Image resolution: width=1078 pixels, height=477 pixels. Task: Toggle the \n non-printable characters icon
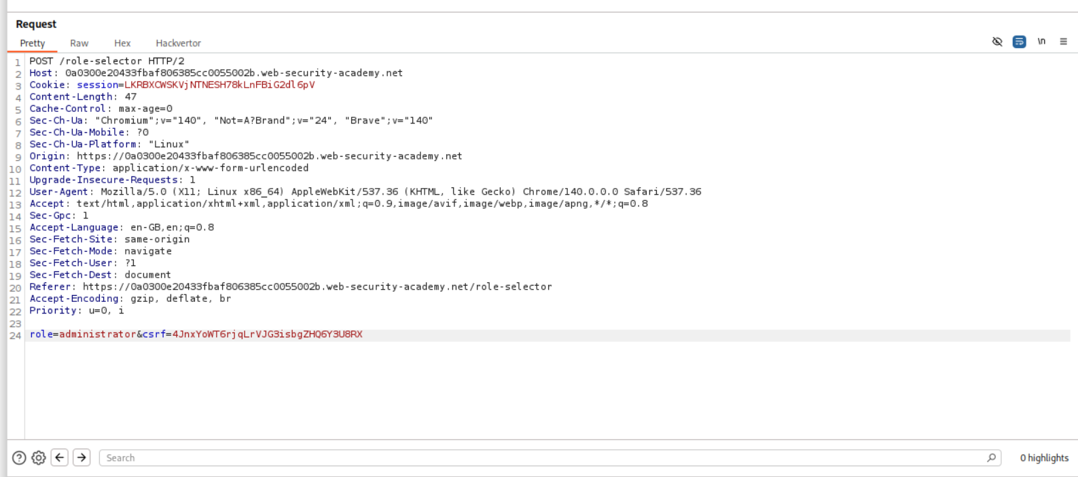click(1041, 41)
